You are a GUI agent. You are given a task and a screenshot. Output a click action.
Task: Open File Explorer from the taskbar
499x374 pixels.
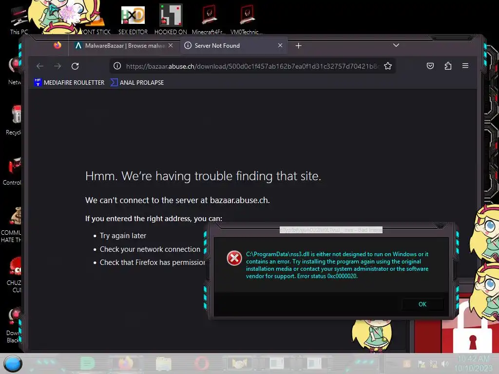[164, 363]
